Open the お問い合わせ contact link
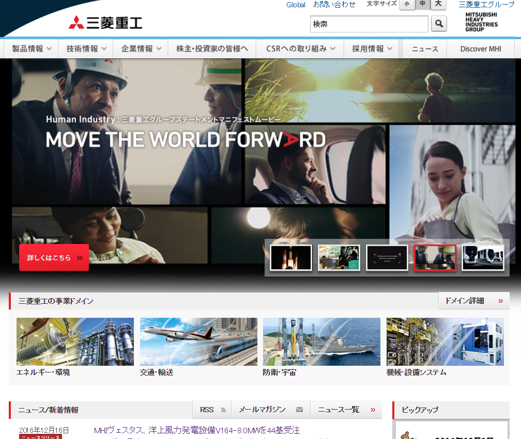Image resolution: width=521 pixels, height=439 pixels. 334,4
